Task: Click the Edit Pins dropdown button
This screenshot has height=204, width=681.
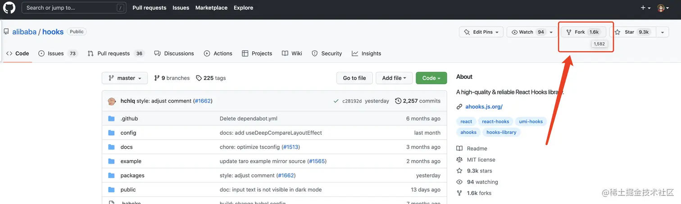Action: tap(481, 32)
